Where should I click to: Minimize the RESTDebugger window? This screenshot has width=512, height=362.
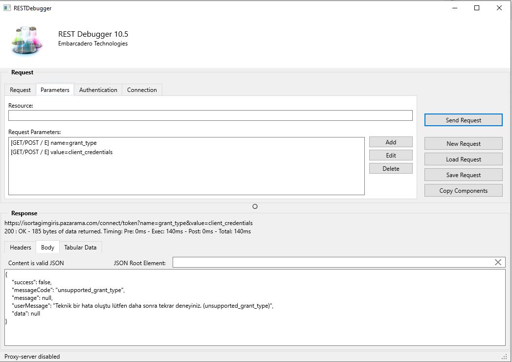tap(454, 8)
